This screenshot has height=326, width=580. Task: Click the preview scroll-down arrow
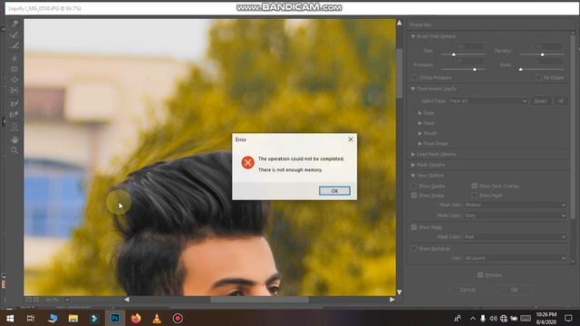point(400,292)
